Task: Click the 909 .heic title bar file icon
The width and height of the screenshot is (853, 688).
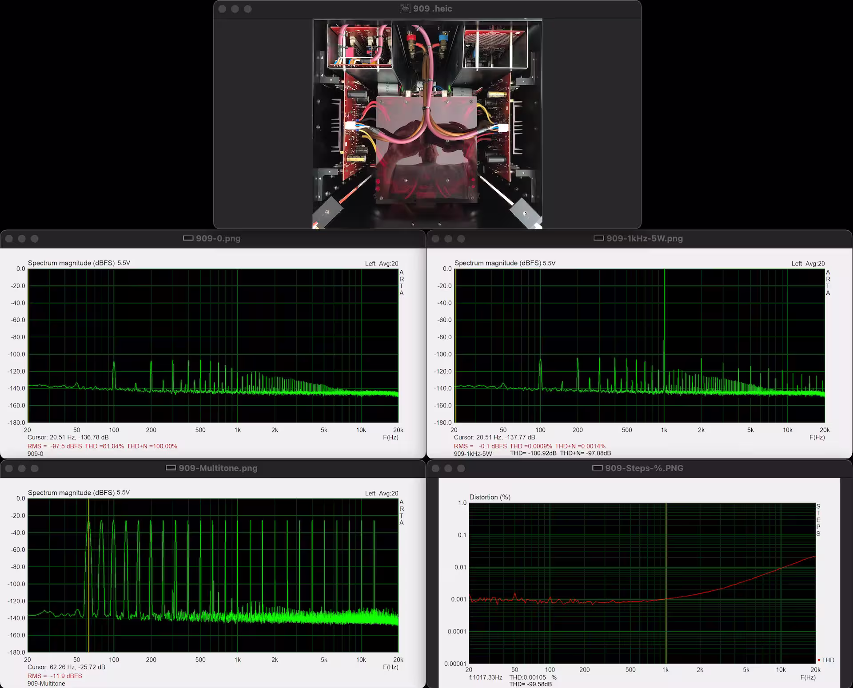Action: click(x=405, y=8)
